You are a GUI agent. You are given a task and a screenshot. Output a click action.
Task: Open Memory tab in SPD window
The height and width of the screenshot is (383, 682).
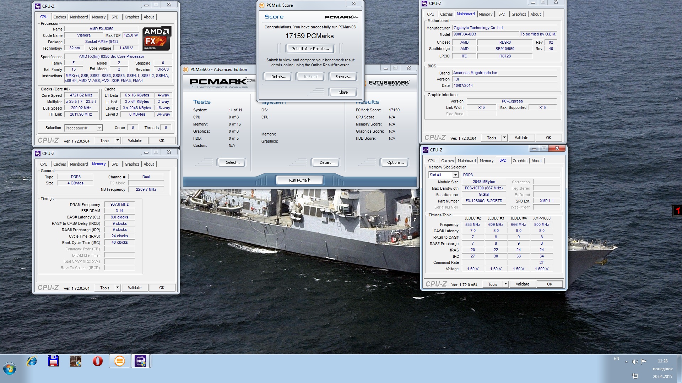(x=487, y=161)
